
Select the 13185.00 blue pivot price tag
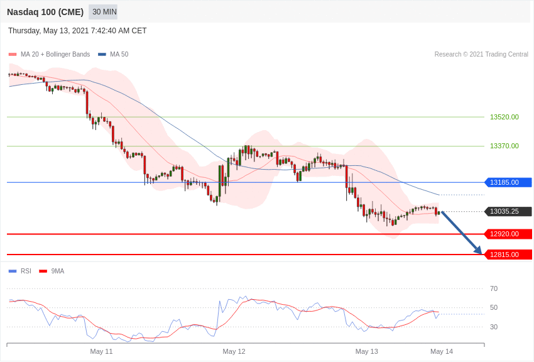pos(508,182)
